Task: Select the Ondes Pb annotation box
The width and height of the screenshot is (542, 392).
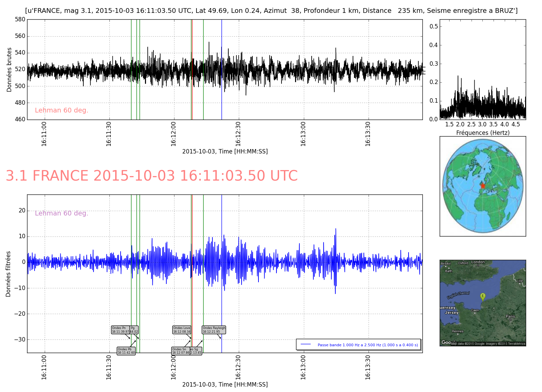Action: coord(126,351)
